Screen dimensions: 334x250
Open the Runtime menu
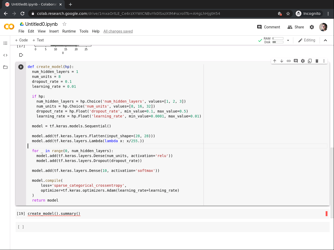(x=69, y=31)
